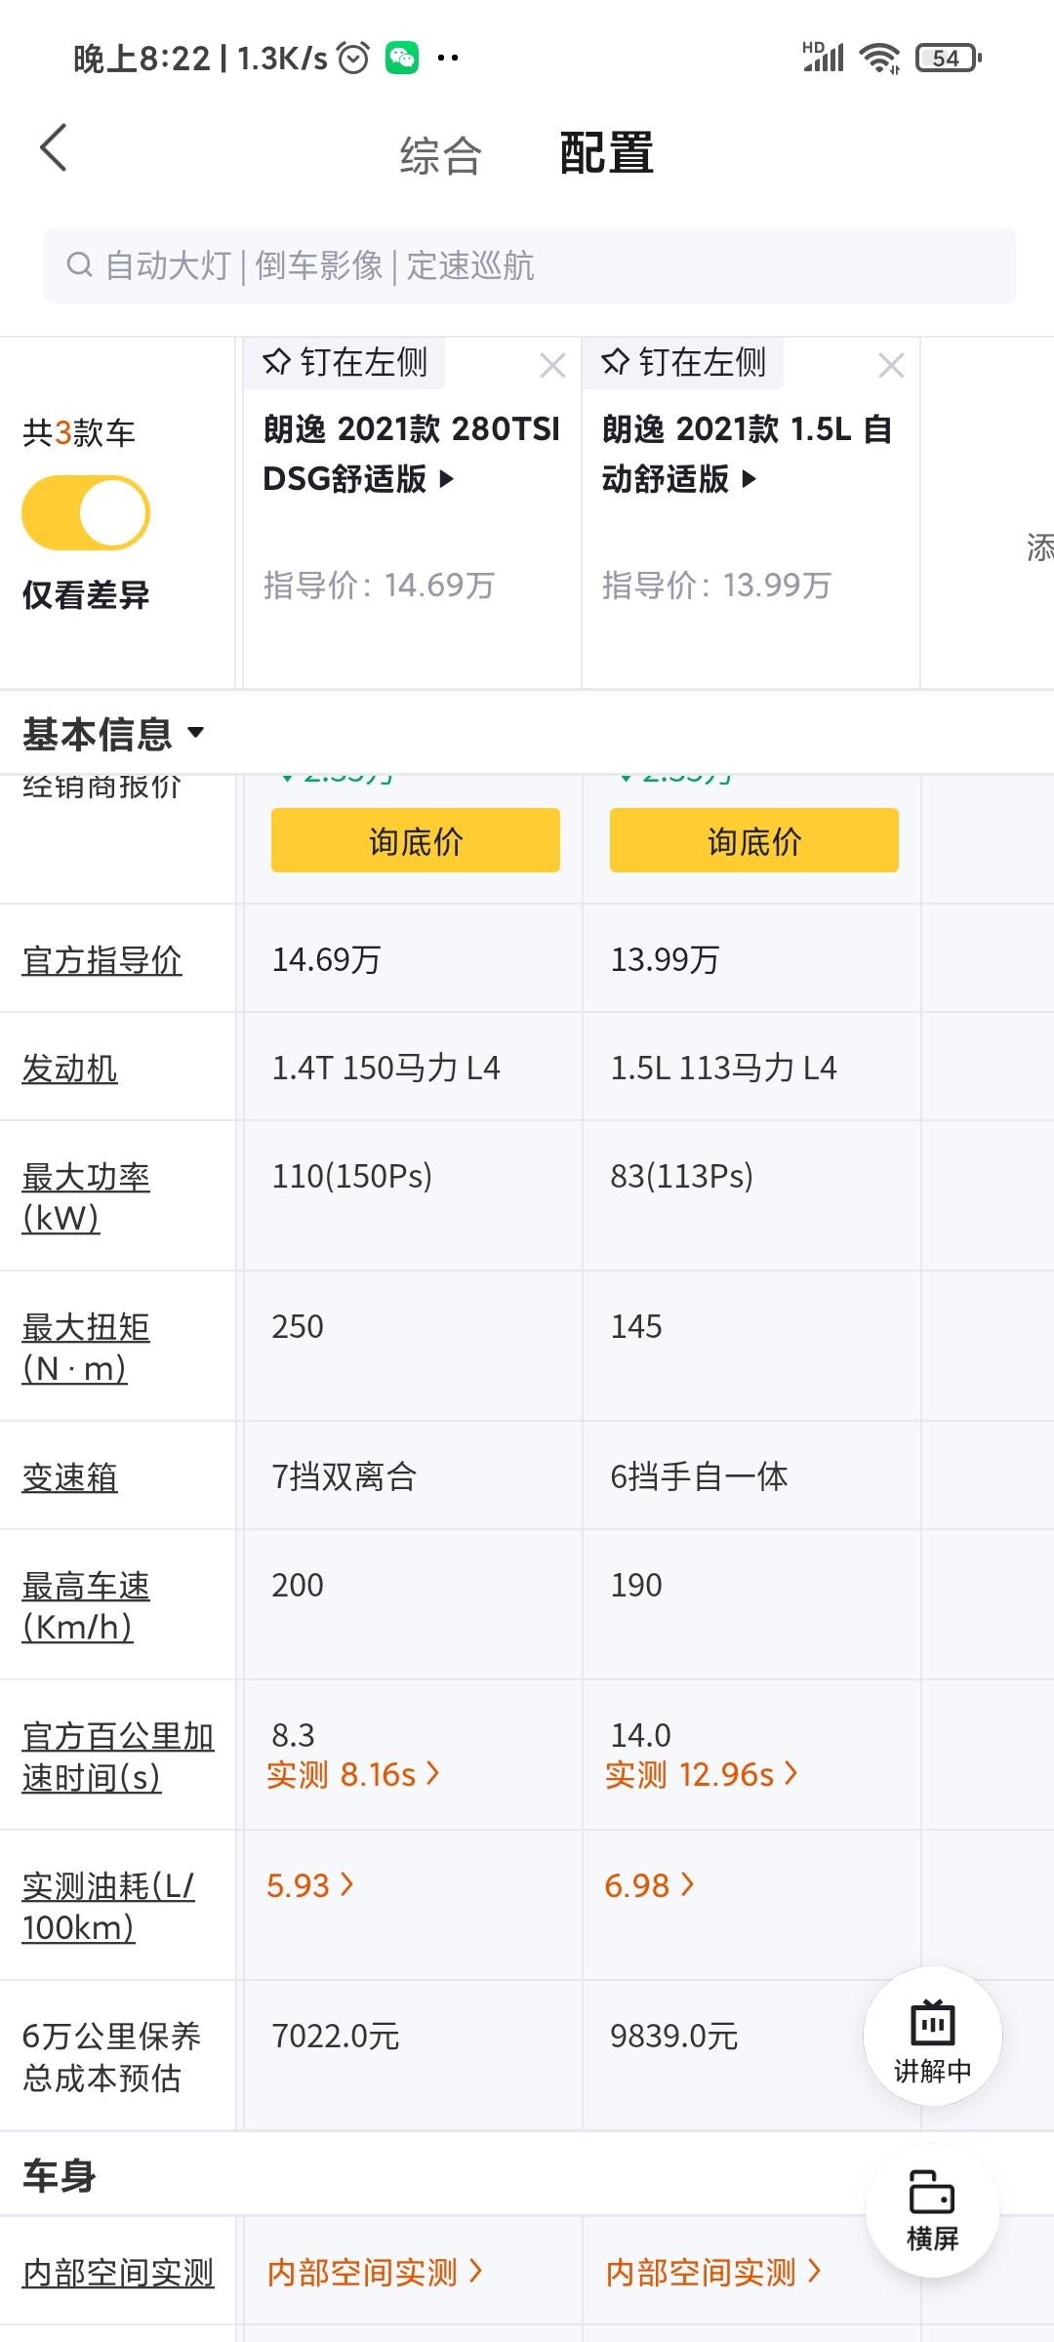Open 实测油耗(L/100km) term explanation

[x=107, y=1907]
